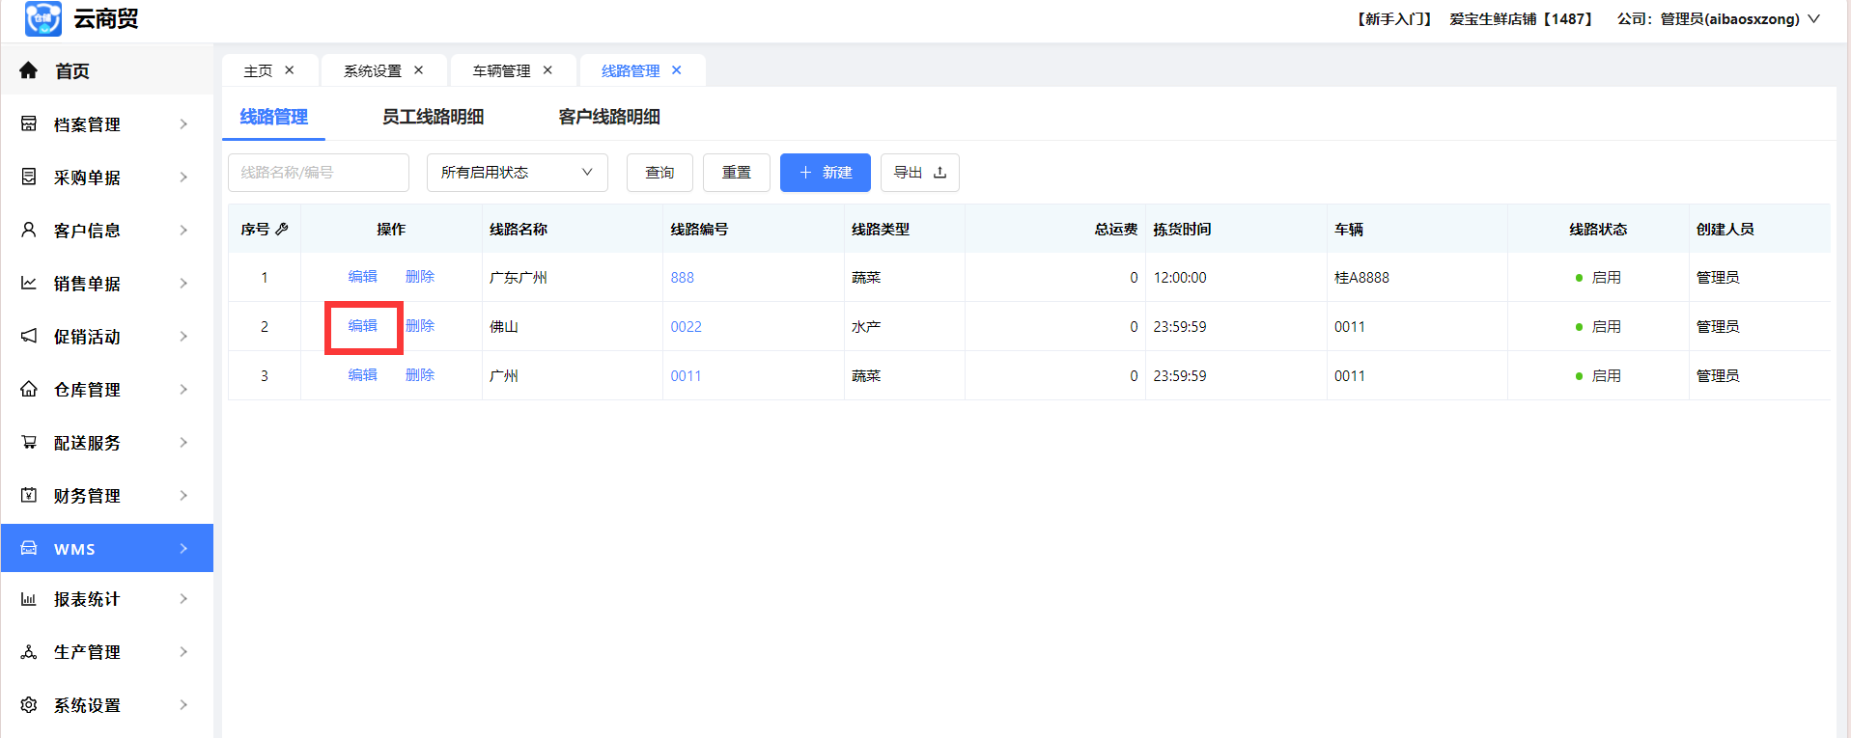Delete the 广州 route in row 3
The height and width of the screenshot is (738, 1851).
pos(419,375)
